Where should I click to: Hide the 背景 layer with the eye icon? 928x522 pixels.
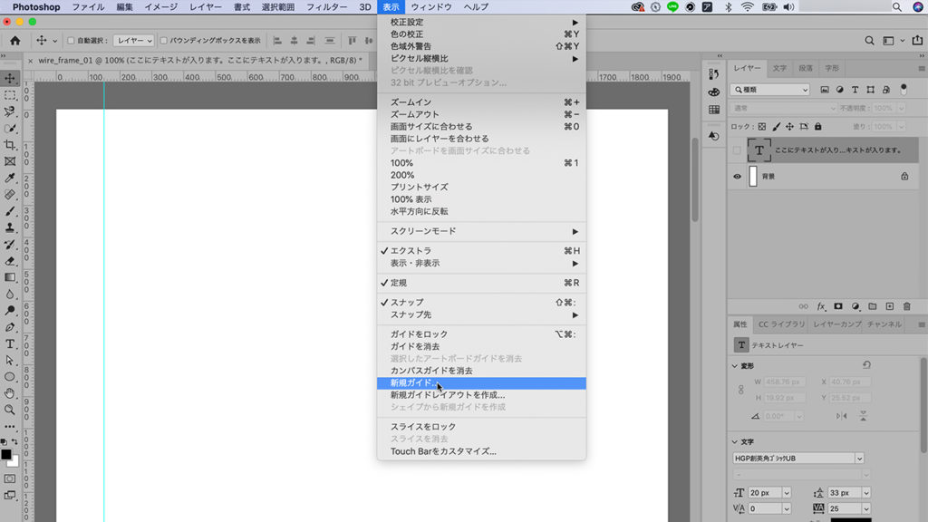(x=737, y=177)
